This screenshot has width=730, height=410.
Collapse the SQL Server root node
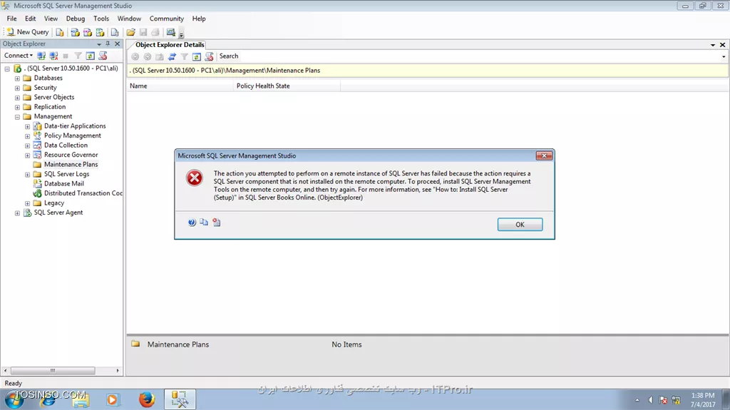pyautogui.click(x=7, y=68)
